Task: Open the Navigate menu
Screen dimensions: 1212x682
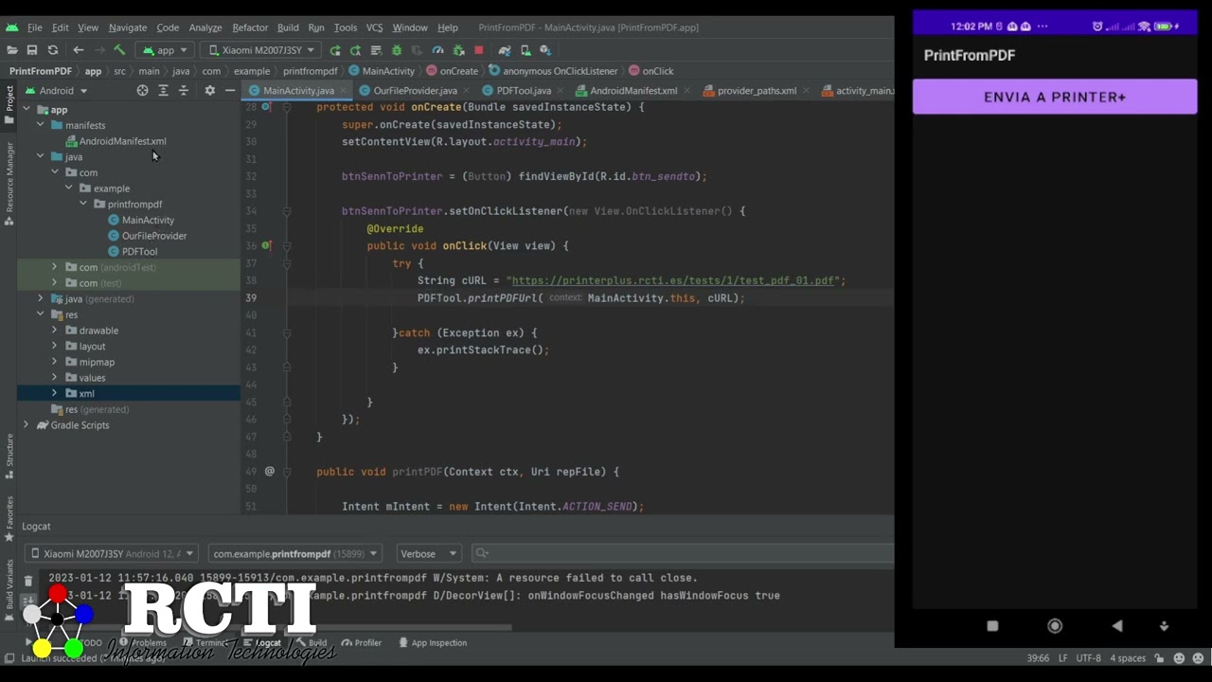Action: tap(128, 27)
